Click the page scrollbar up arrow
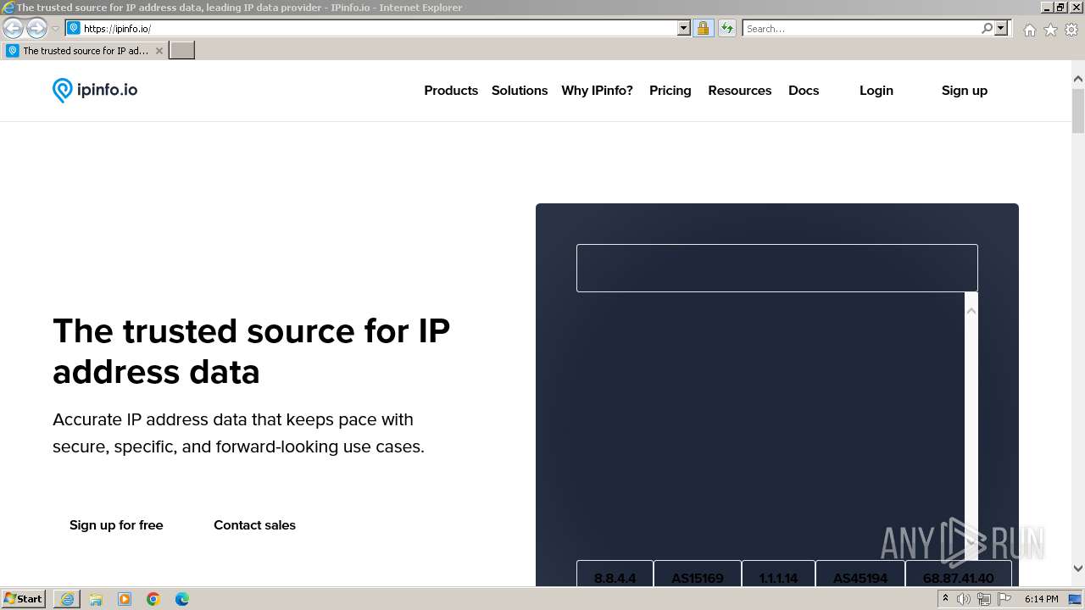Viewport: 1085px width, 610px height. pyautogui.click(x=1078, y=79)
